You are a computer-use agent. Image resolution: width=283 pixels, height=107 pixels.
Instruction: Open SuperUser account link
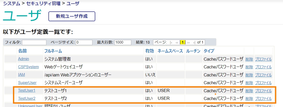(x=27, y=83)
